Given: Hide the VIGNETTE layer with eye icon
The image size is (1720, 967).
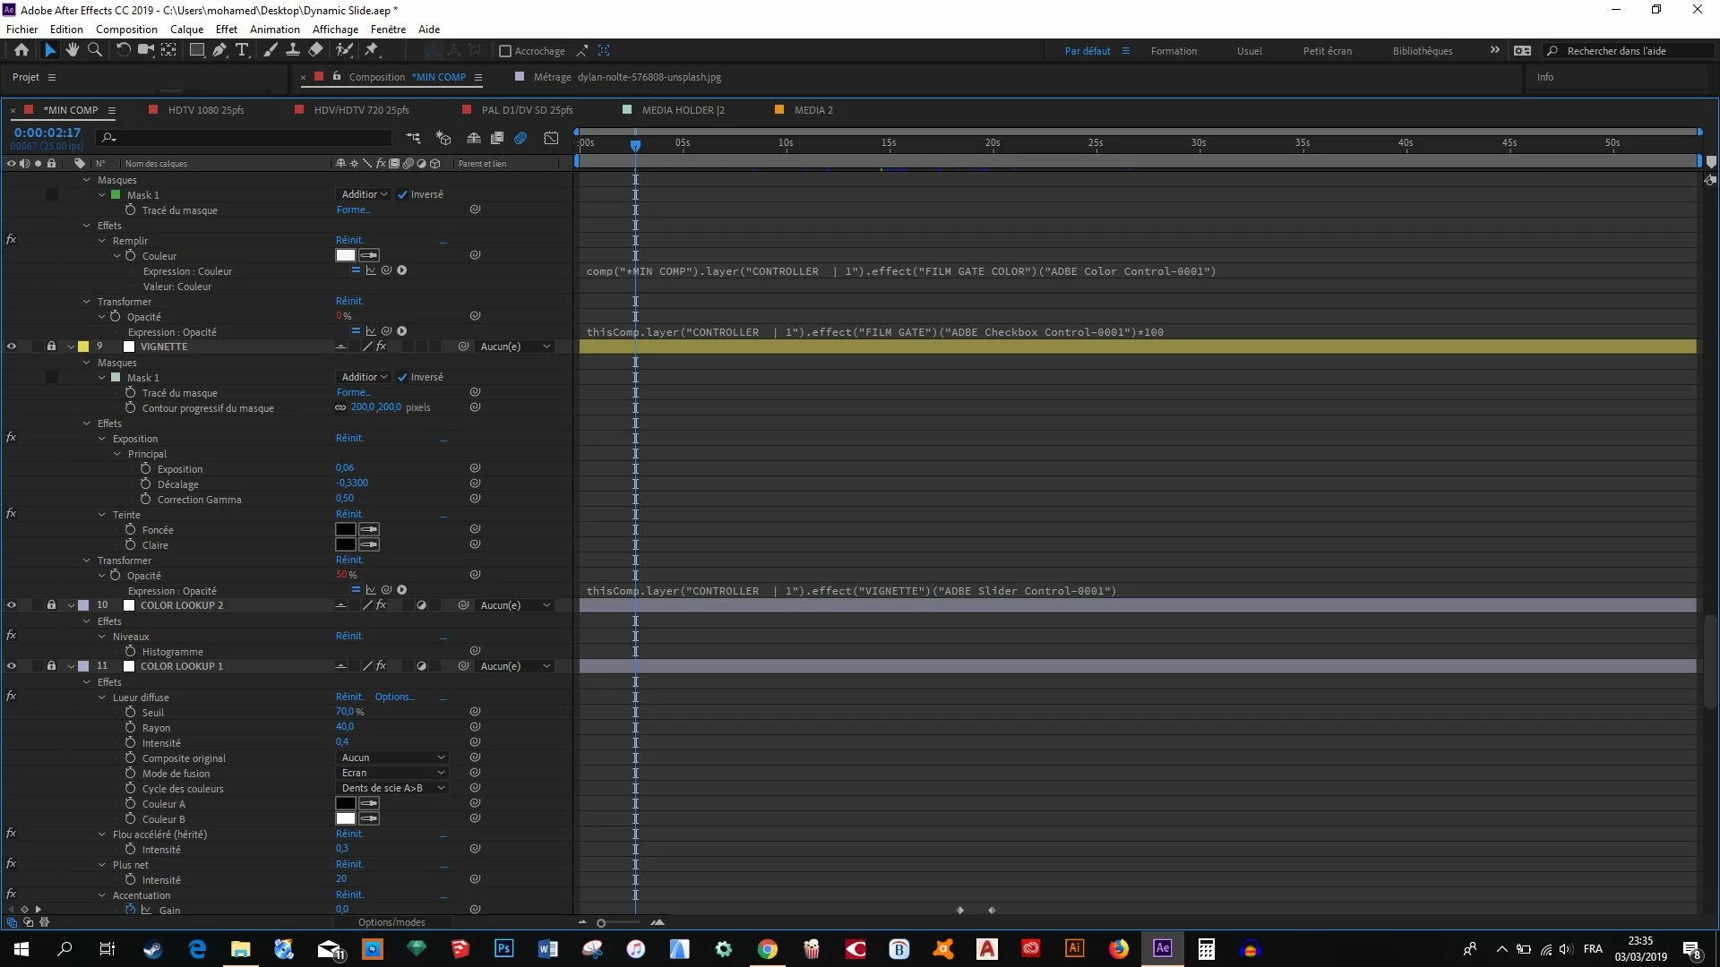Looking at the screenshot, I should pyautogui.click(x=12, y=347).
